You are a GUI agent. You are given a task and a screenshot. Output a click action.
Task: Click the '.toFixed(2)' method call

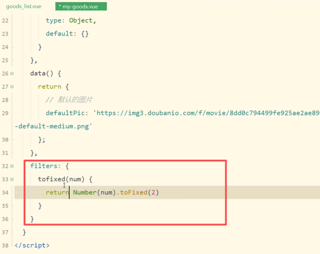pyautogui.click(x=138, y=192)
